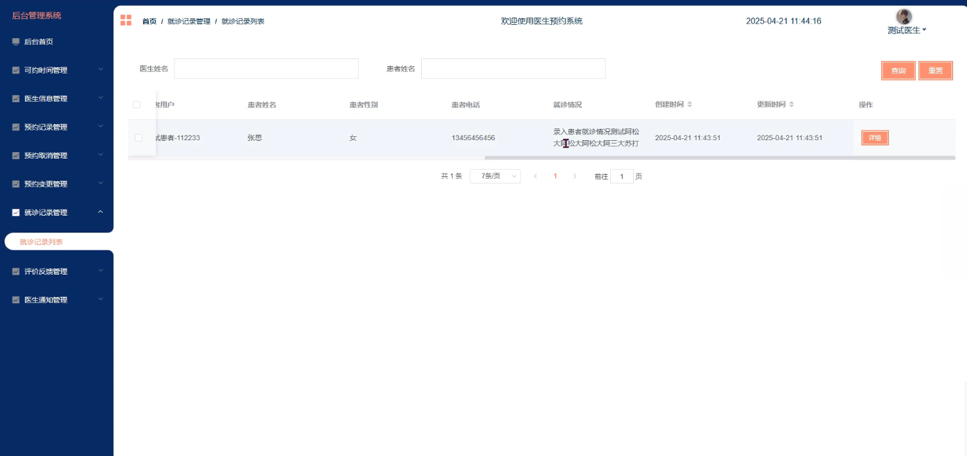Click the icon beside 预约变更管理

tap(16, 184)
